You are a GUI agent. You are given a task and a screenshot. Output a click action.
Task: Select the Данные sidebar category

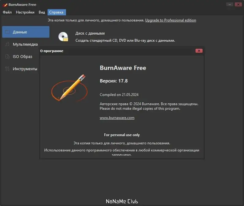point(26,32)
